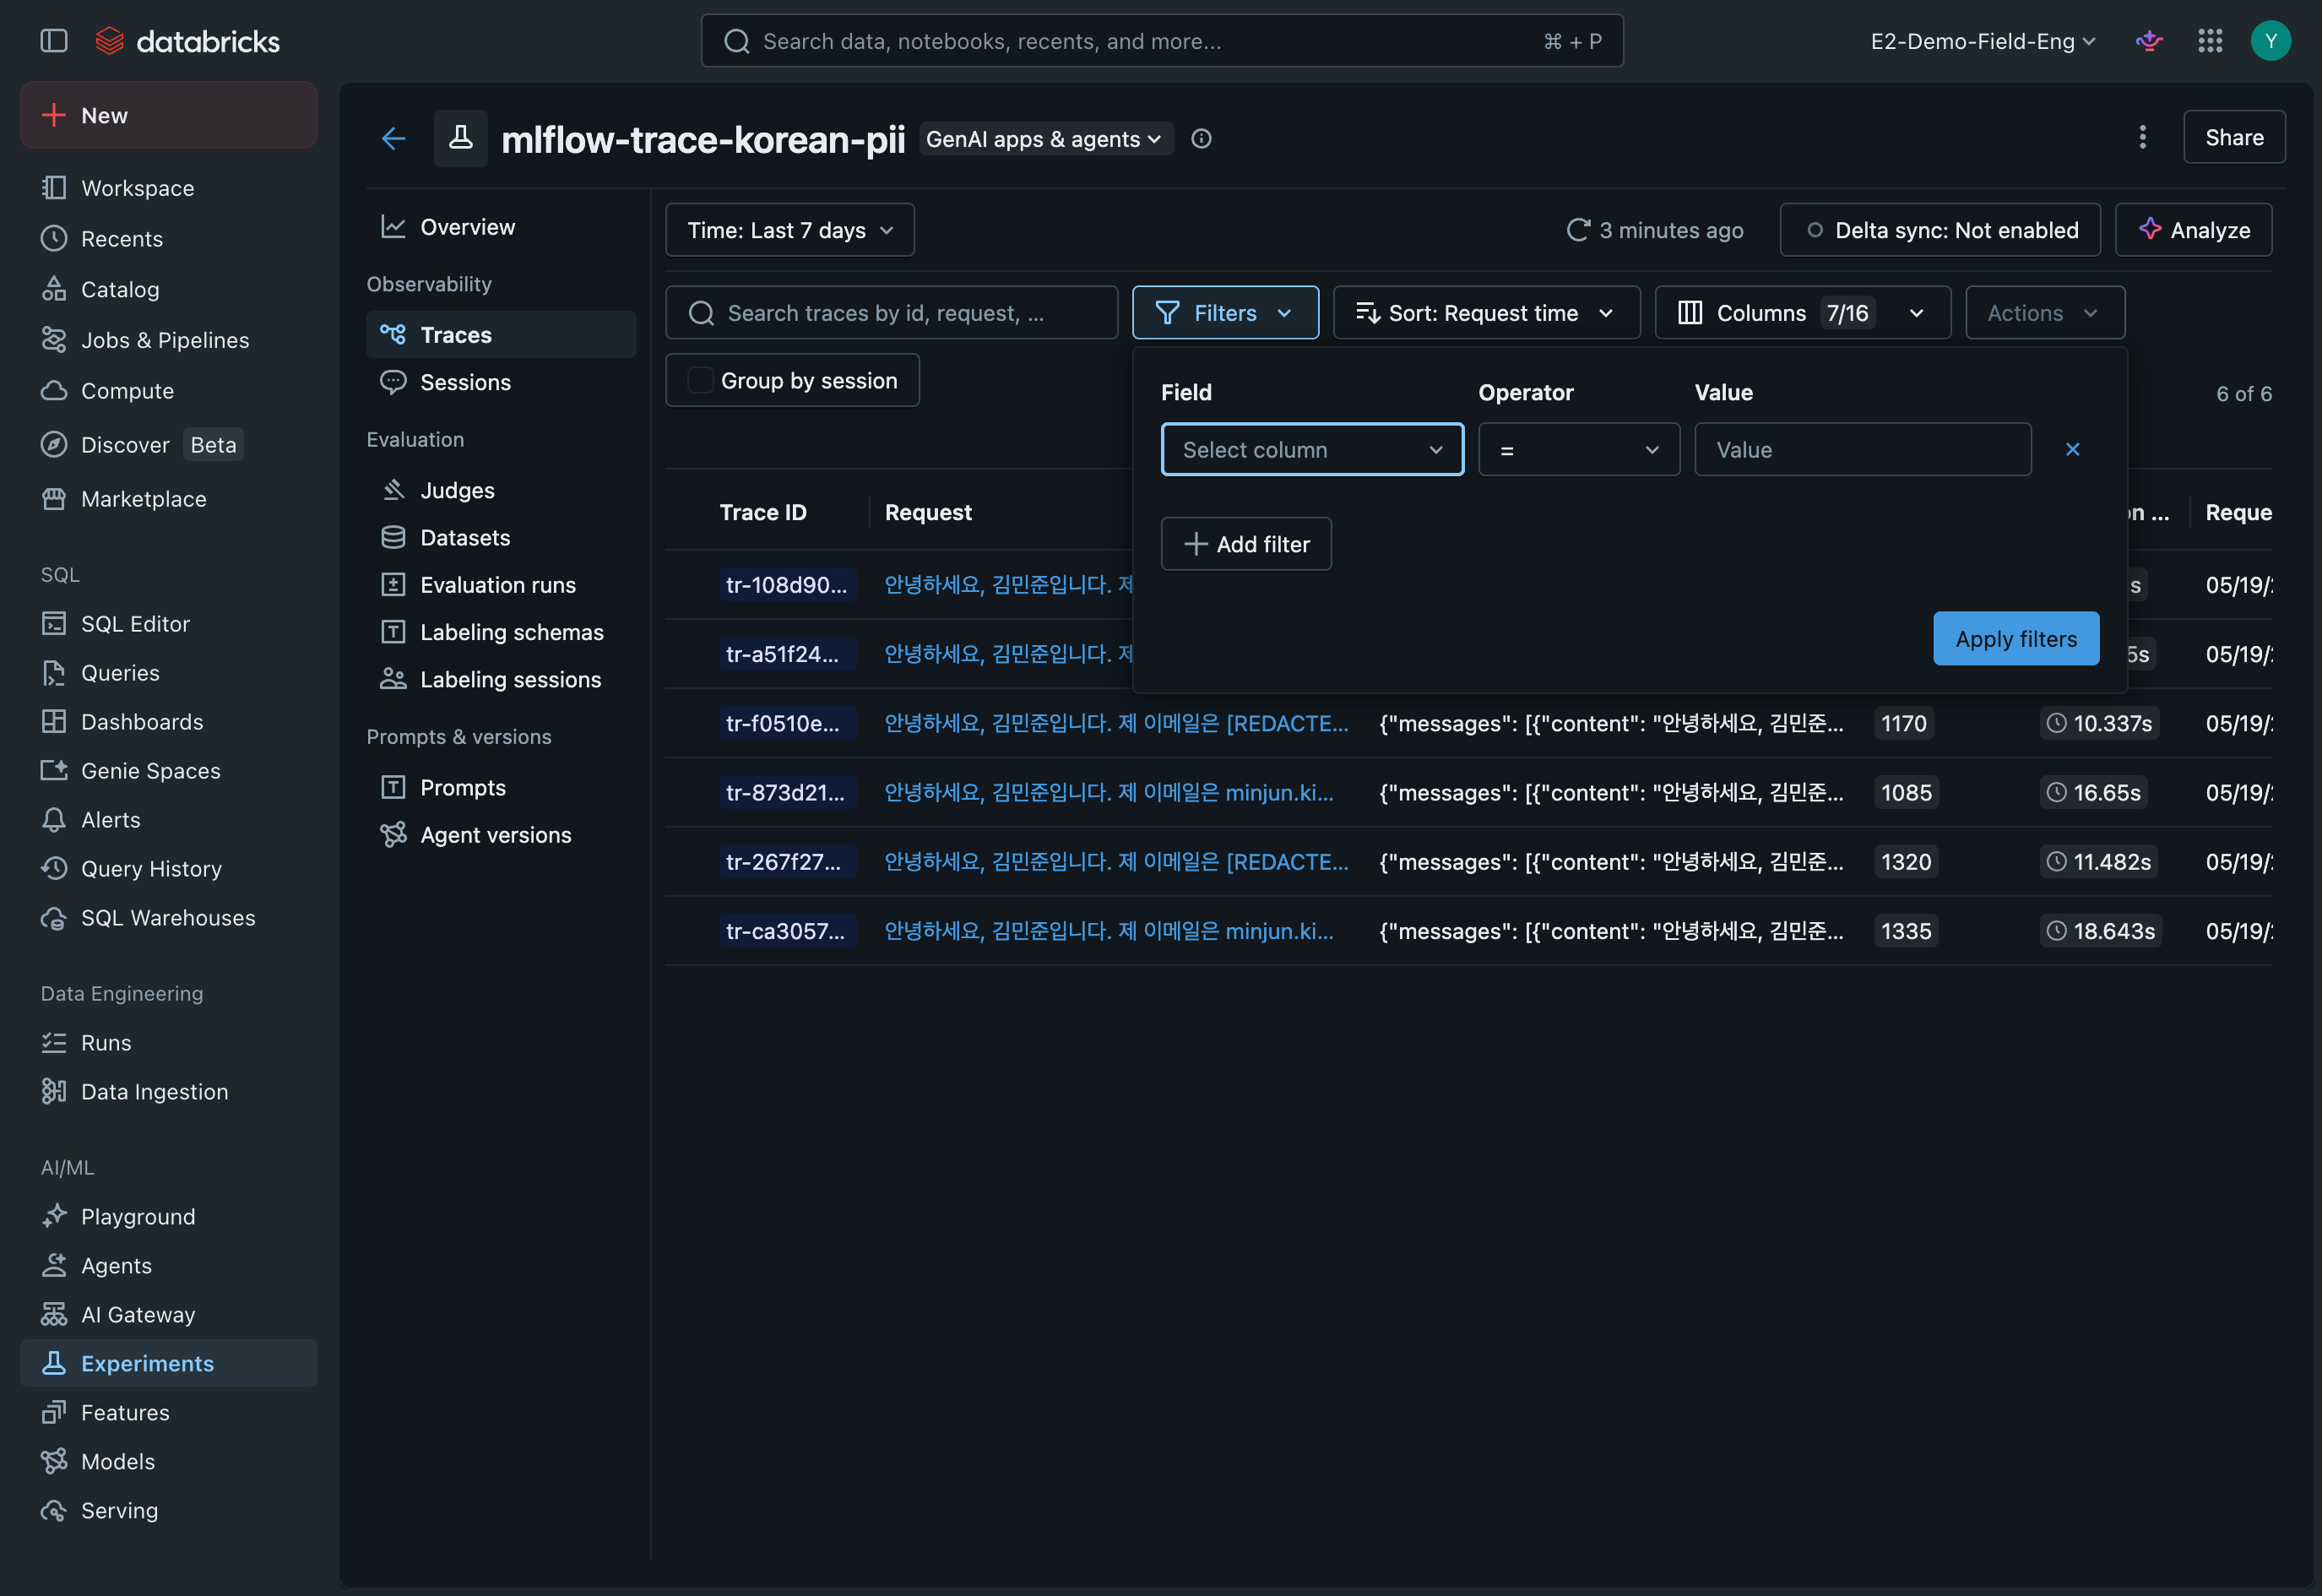This screenshot has height=1596, width=2322.
Task: Open Labeling sessions
Action: coord(501,679)
